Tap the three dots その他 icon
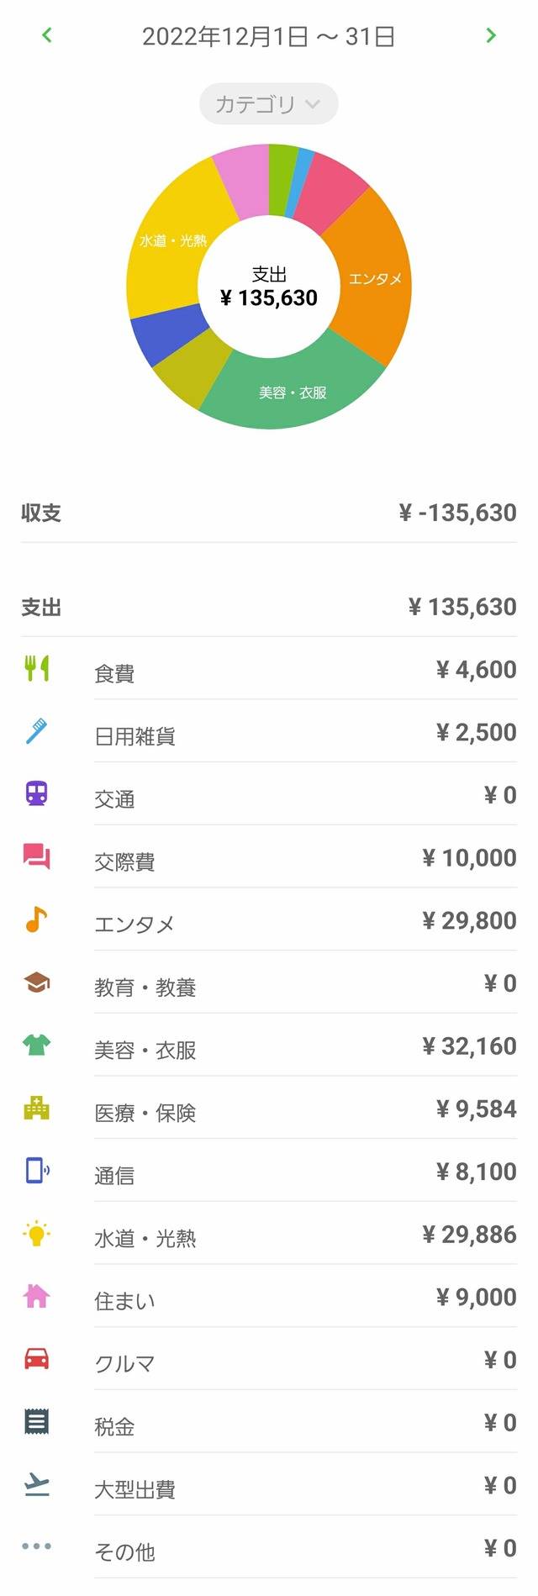The width and height of the screenshot is (538, 1596). click(x=37, y=1546)
